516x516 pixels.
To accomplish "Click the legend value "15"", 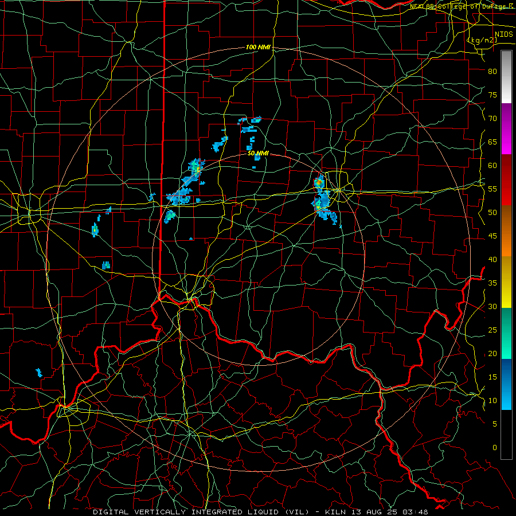I will click(x=492, y=377).
